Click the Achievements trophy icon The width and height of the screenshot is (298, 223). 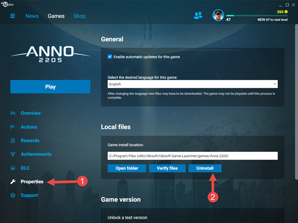click(12, 154)
